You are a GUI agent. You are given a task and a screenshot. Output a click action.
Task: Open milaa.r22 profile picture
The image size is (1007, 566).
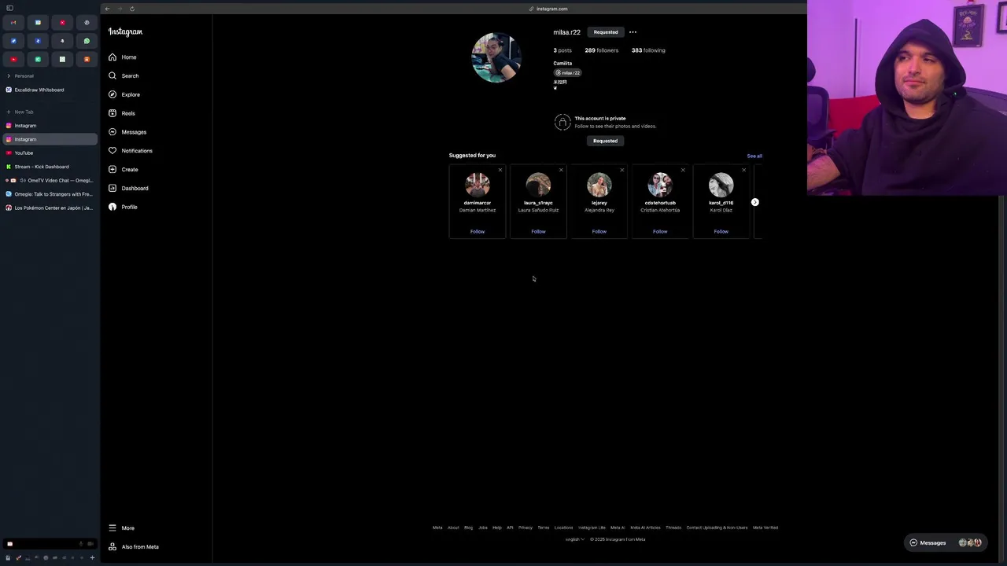point(496,57)
